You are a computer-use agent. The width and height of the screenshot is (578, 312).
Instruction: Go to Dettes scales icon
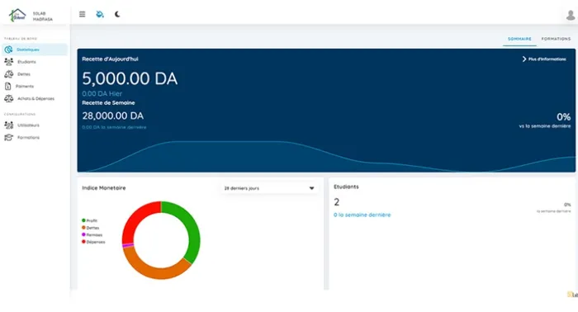(x=9, y=74)
